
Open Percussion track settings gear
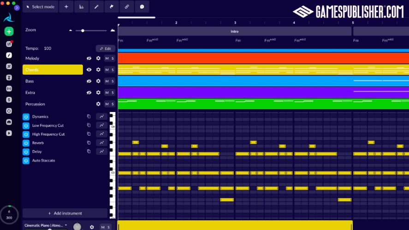98,104
